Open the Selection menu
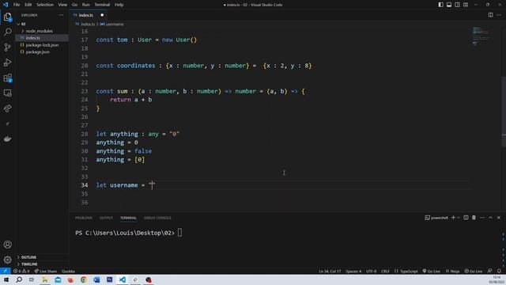The image size is (506, 285). click(x=45, y=5)
